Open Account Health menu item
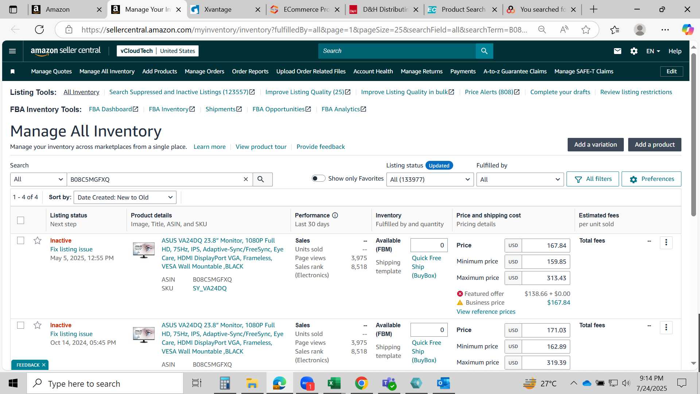Screen dimensions: 700x394 373,72
